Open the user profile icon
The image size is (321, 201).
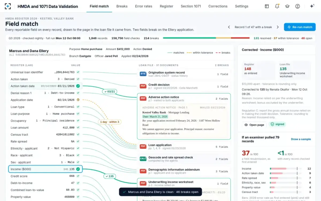click(297, 6)
